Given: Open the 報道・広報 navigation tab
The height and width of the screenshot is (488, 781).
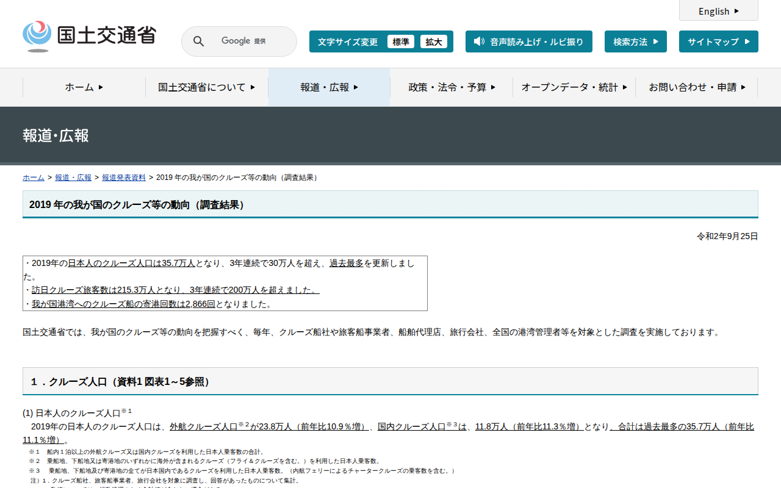Looking at the screenshot, I should (329, 87).
